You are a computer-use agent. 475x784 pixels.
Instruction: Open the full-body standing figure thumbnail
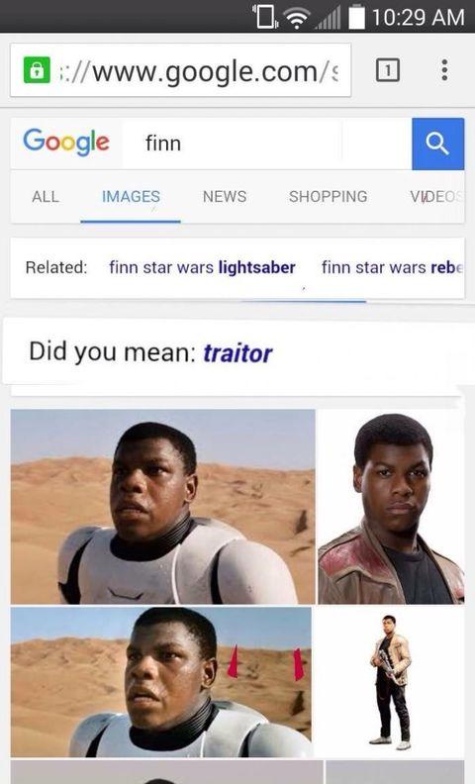click(391, 681)
